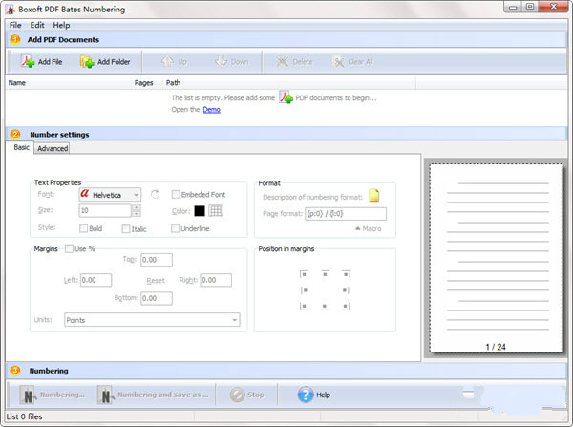Open the Demo link
Viewport: 573px width, 427px height.
coord(211,110)
